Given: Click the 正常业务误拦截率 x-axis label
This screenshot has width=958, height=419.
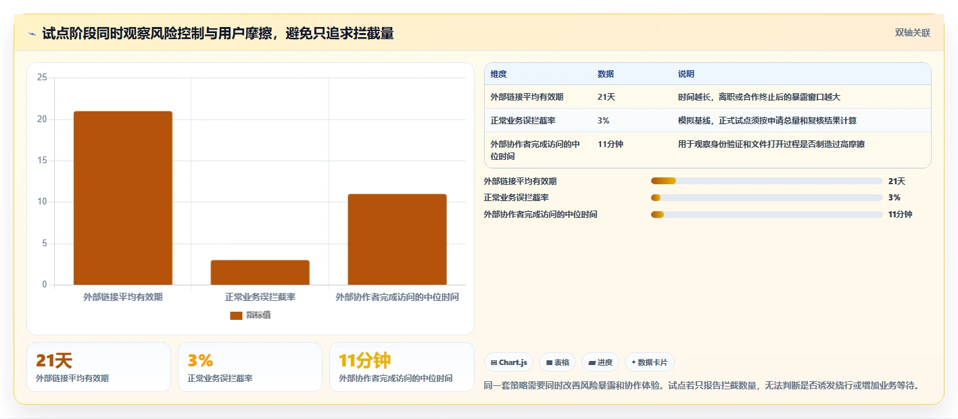Looking at the screenshot, I should tap(260, 297).
